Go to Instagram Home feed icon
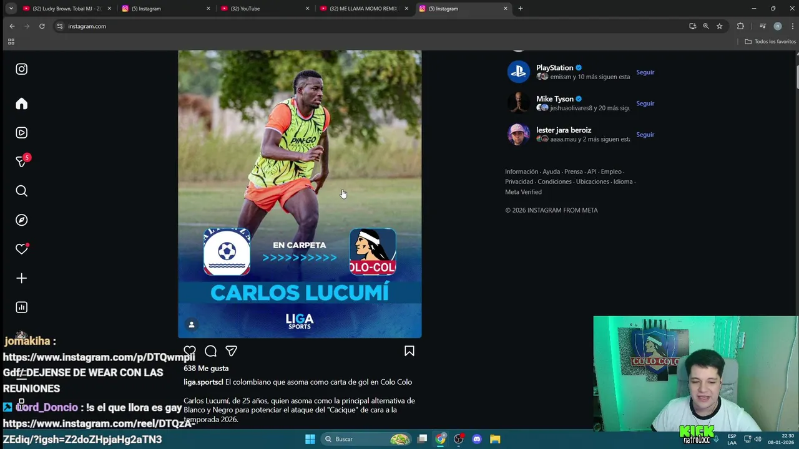This screenshot has height=449, width=799. pyautogui.click(x=21, y=104)
